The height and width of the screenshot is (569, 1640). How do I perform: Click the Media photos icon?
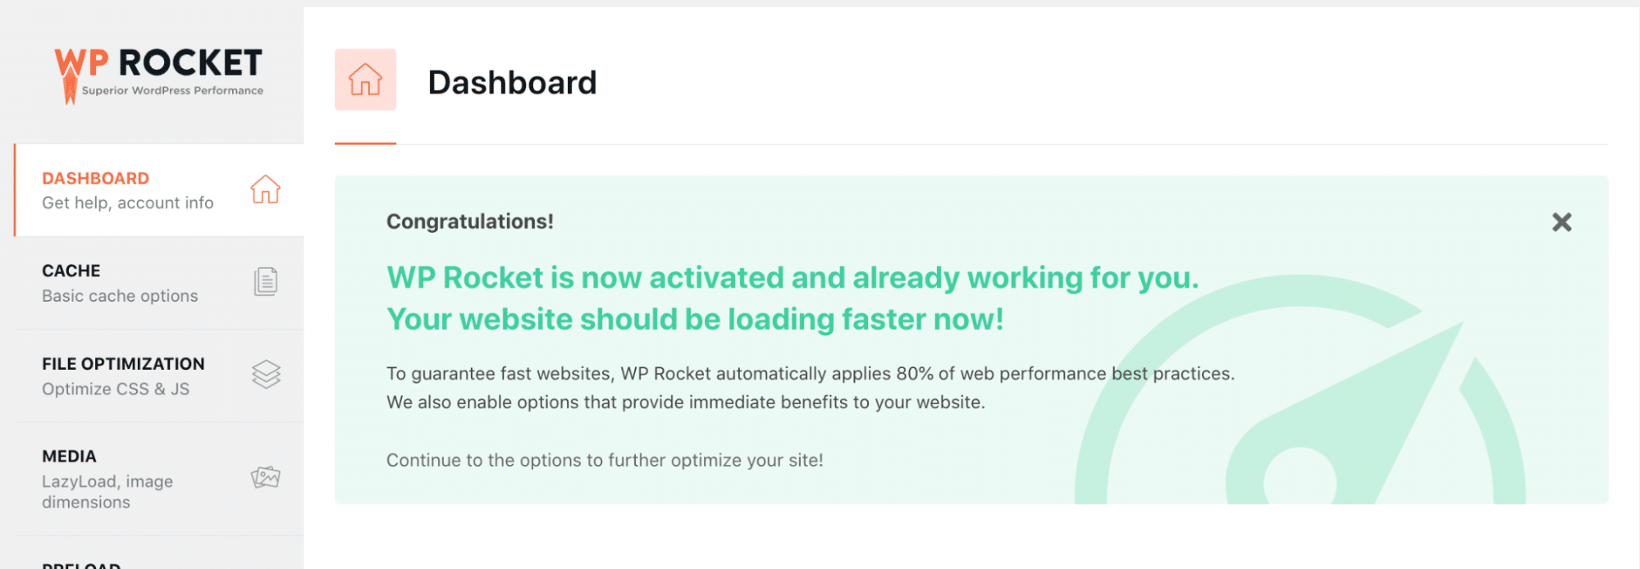(265, 478)
